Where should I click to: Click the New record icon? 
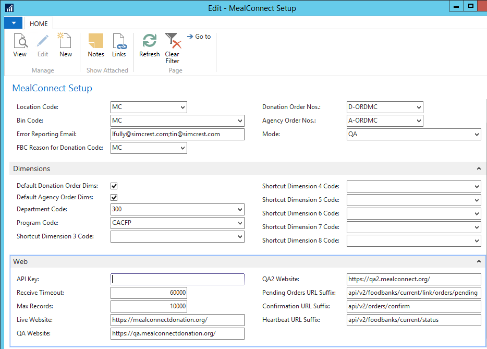pyautogui.click(x=66, y=45)
